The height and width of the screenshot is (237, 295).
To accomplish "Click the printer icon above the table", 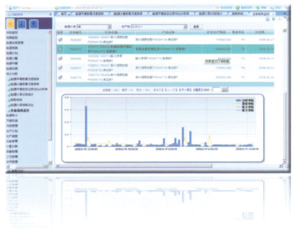I will [268, 19].
